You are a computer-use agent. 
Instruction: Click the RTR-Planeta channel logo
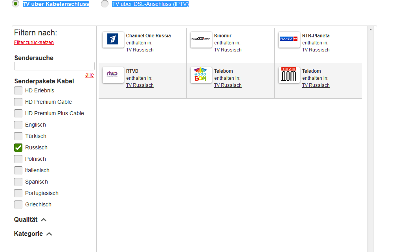[x=289, y=39]
